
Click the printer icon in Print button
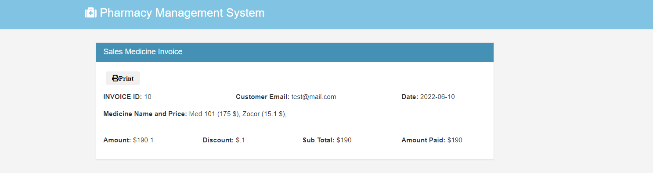(115, 78)
